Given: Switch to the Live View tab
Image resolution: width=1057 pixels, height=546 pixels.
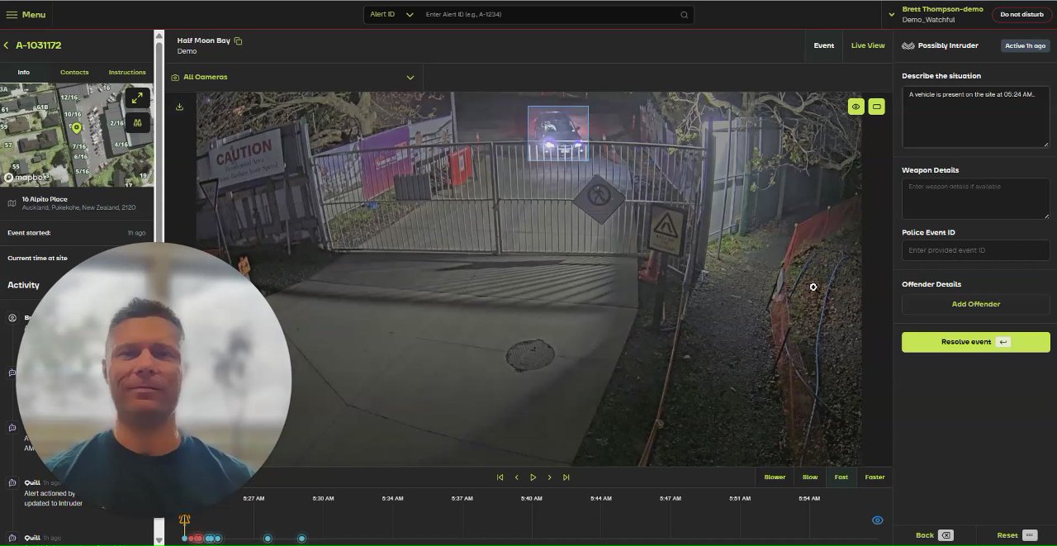Looking at the screenshot, I should click(868, 45).
